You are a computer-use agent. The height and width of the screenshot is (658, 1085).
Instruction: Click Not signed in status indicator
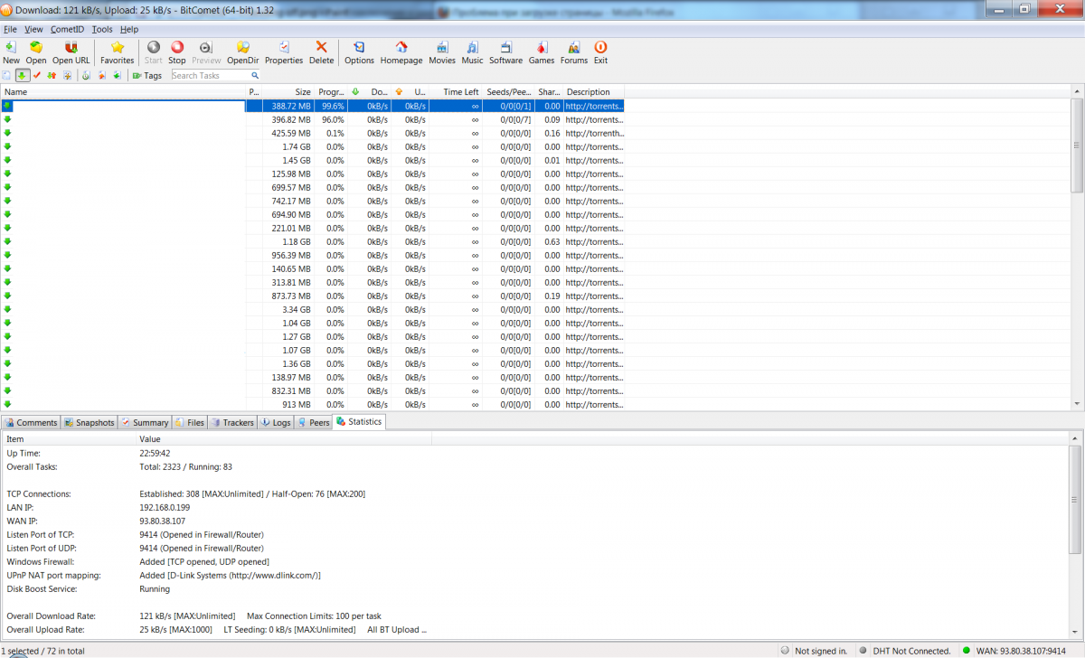[x=814, y=651]
